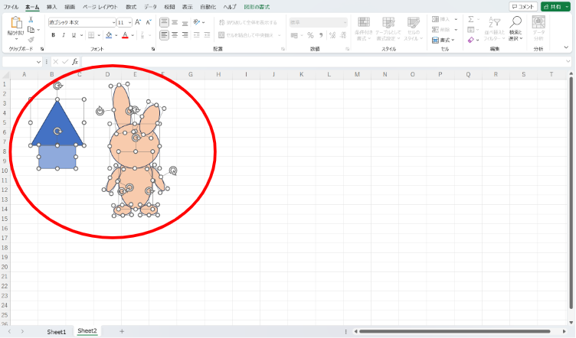The height and width of the screenshot is (338, 576).
Task: Click the AutoSum sigma icon
Action: coord(470,19)
